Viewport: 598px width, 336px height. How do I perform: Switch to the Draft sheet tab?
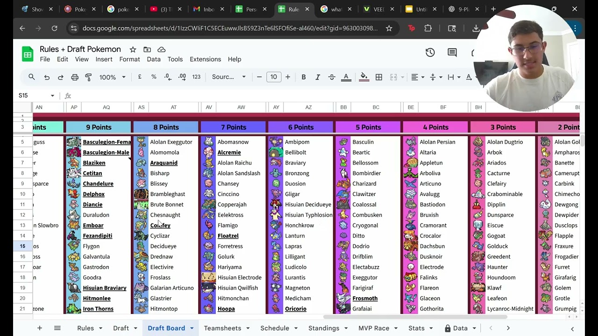[x=121, y=328]
